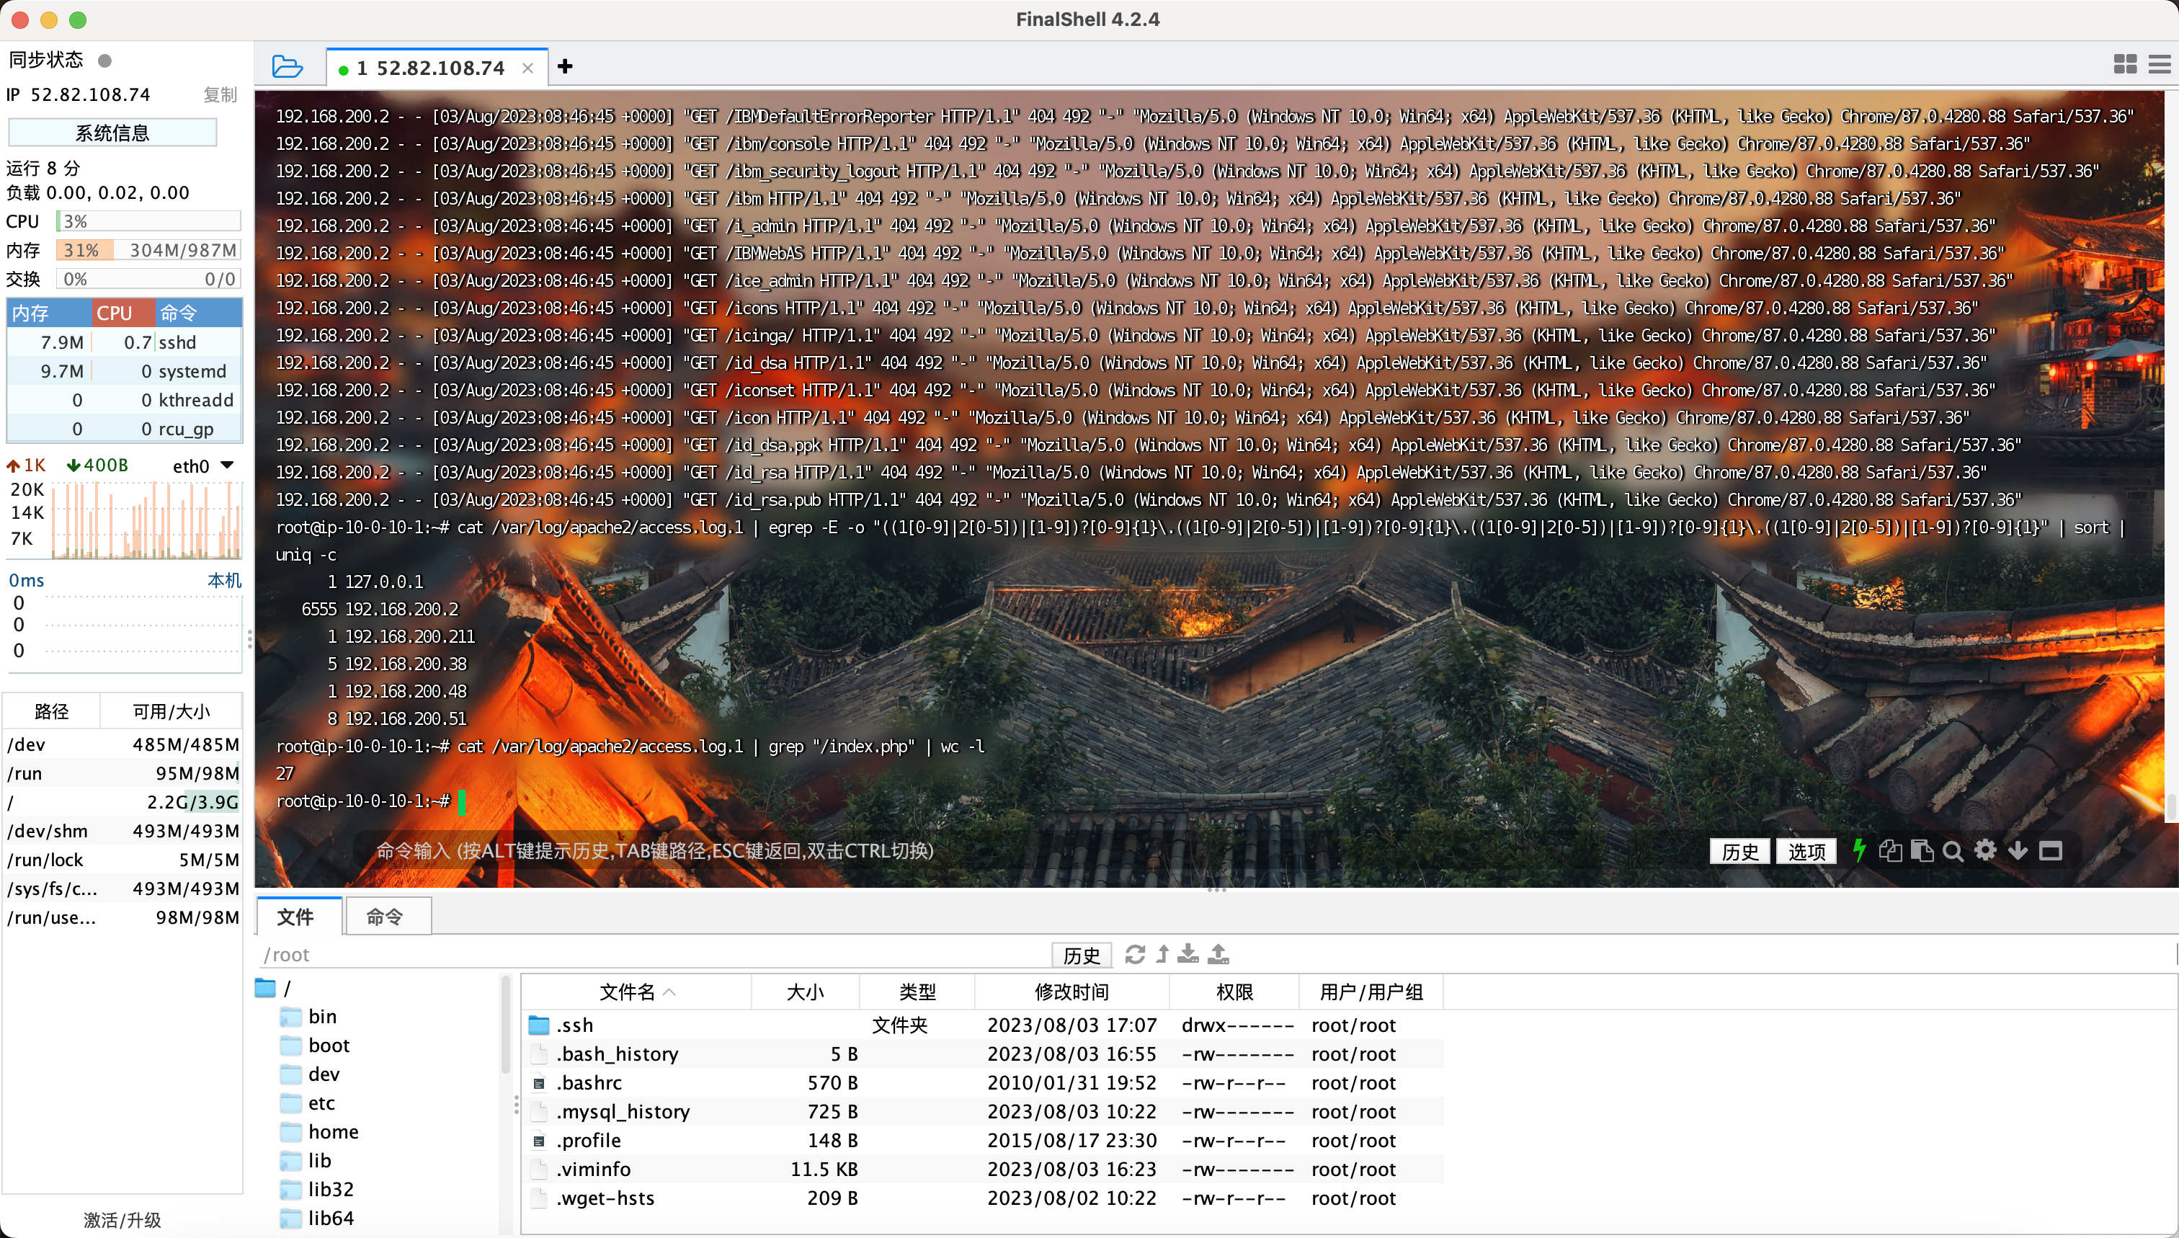Click the 激活/升级 link
This screenshot has width=2179, height=1238.
pos(122,1220)
